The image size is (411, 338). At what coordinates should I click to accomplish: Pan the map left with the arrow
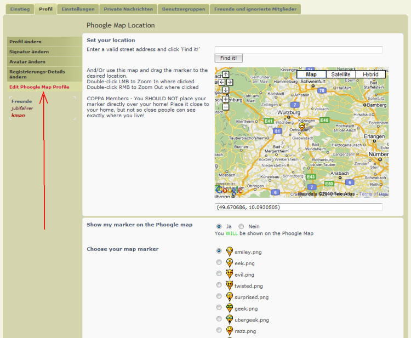coord(221,82)
